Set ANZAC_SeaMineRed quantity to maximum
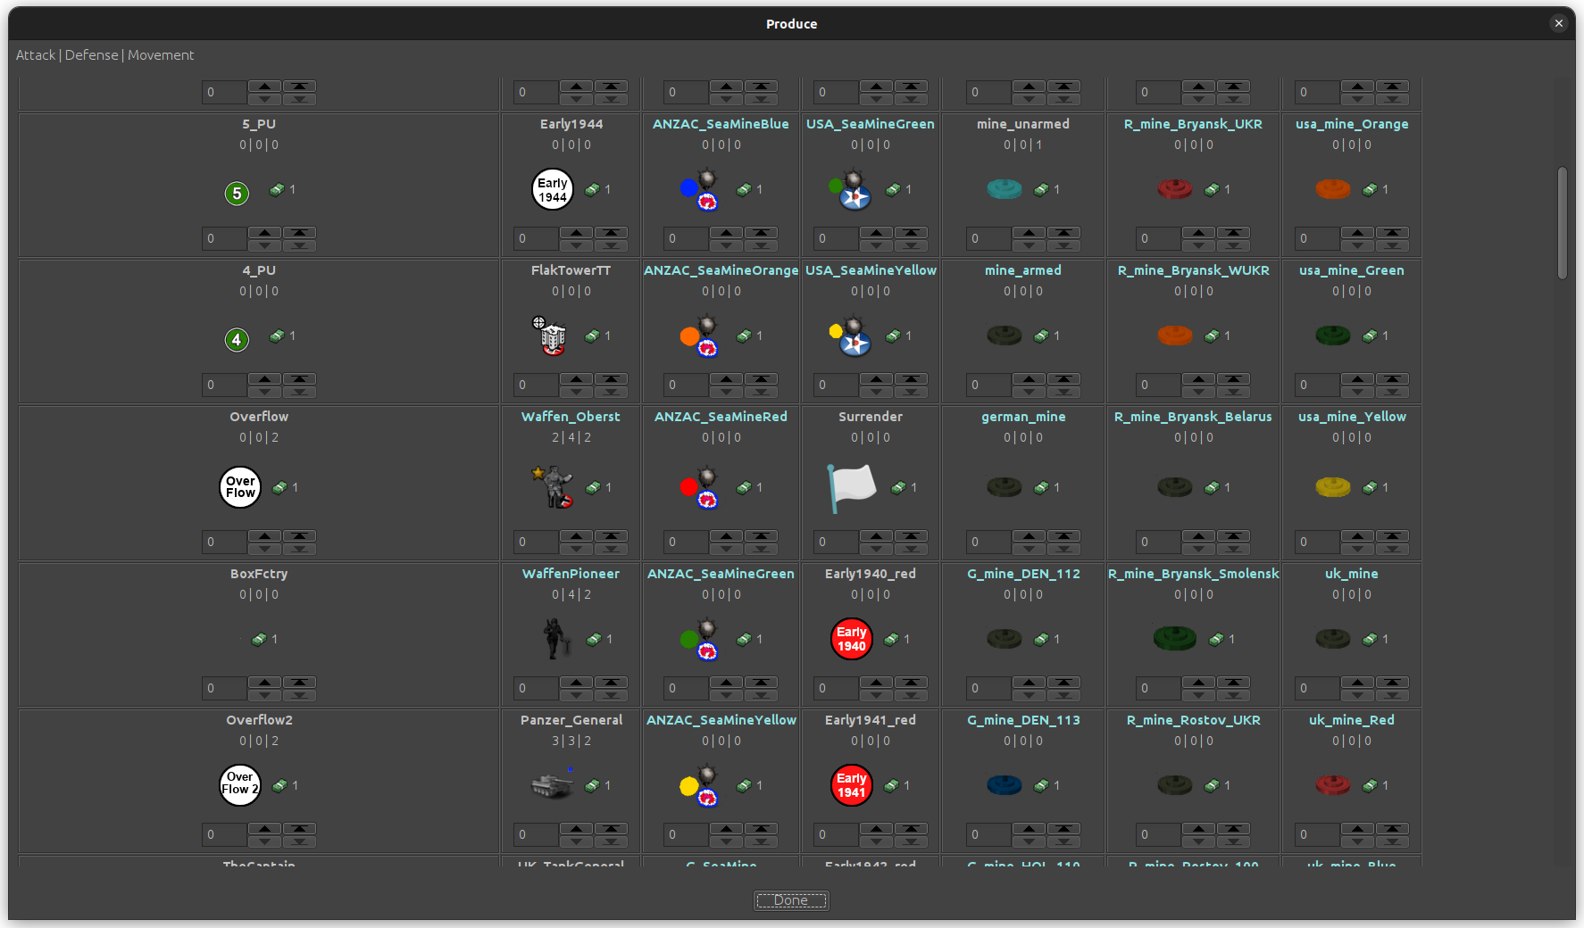This screenshot has width=1584, height=928. click(762, 535)
